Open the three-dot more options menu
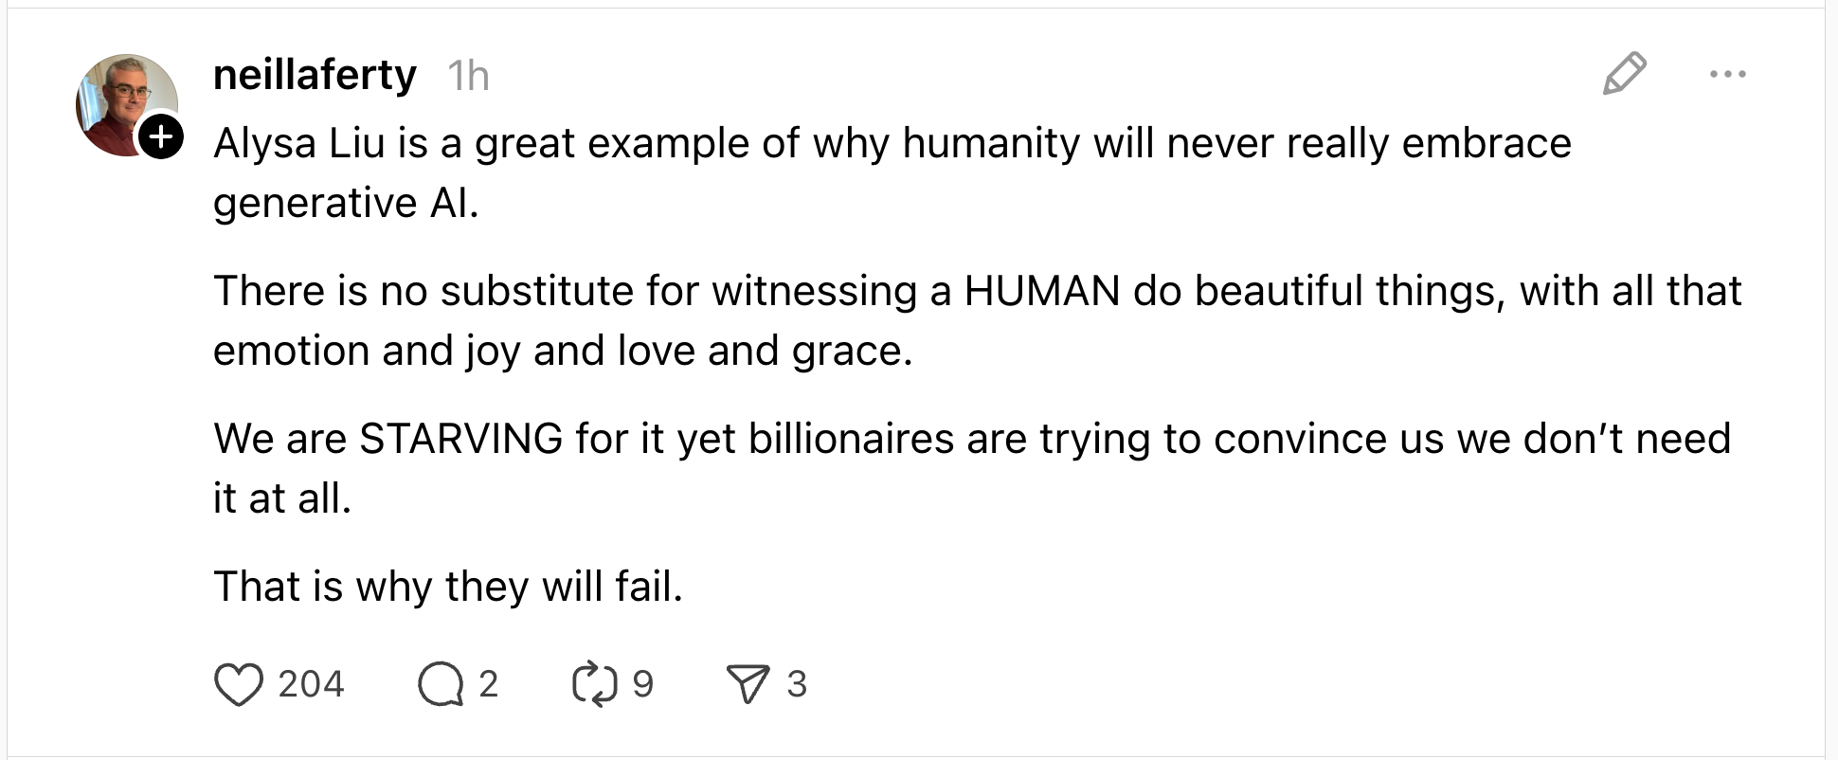1838x760 pixels. (1727, 74)
